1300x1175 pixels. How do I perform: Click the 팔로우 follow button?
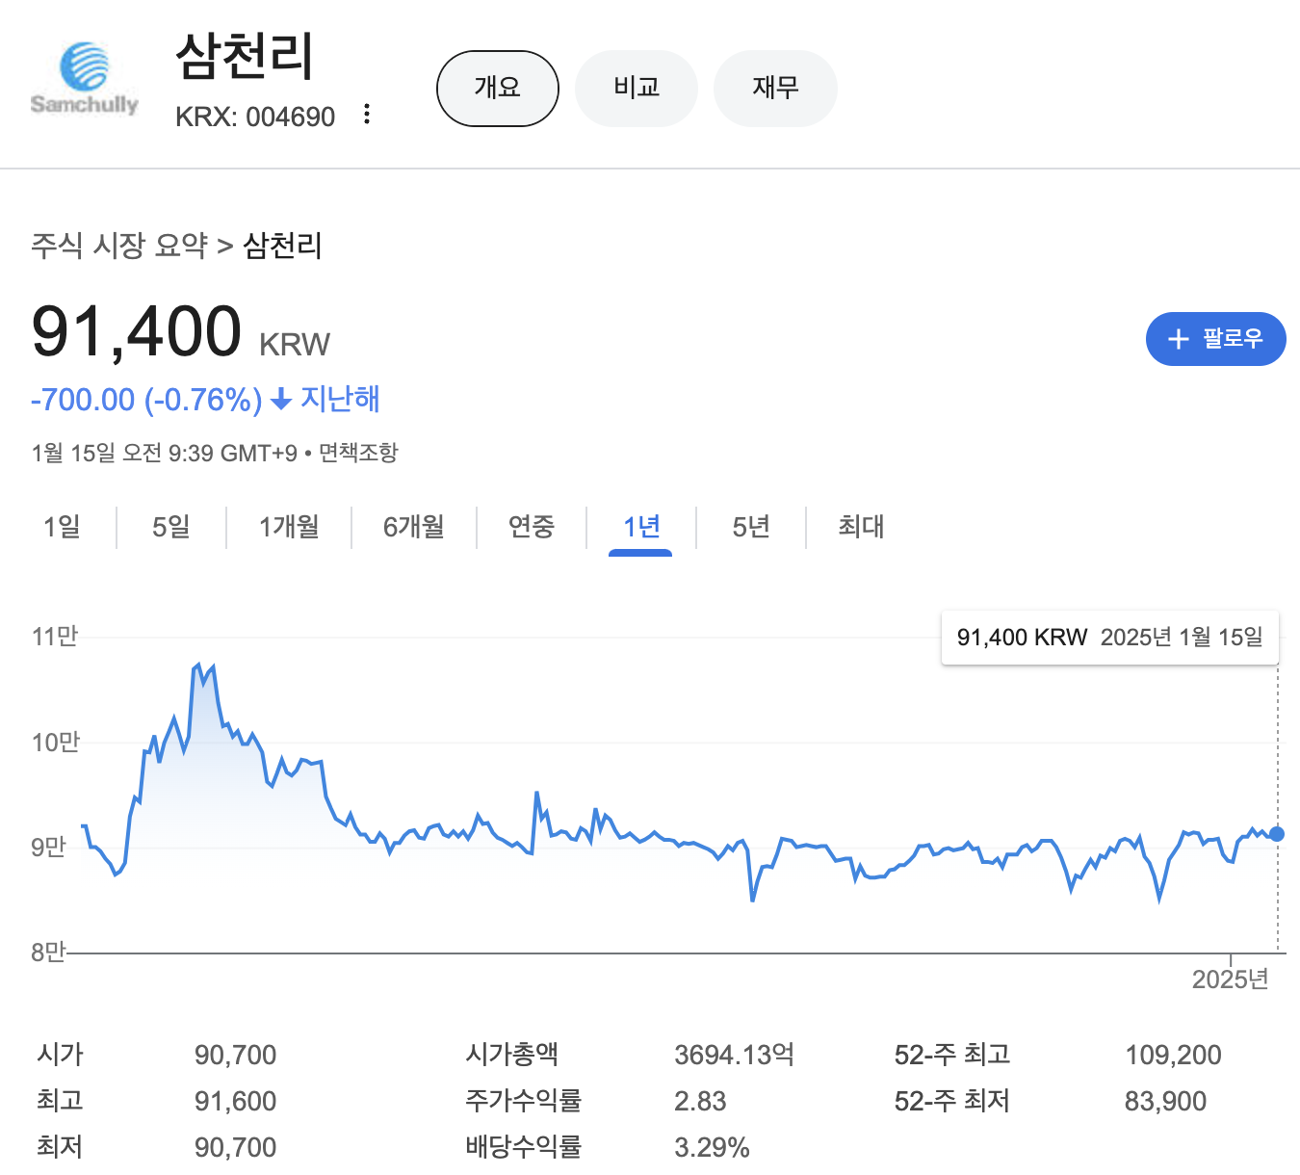tap(1215, 339)
